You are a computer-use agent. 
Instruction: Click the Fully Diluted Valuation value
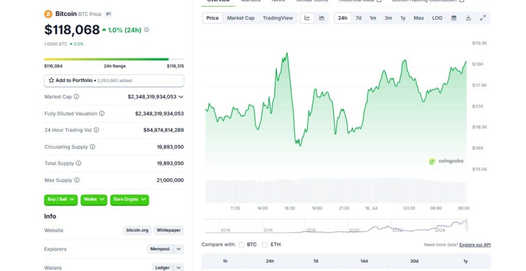click(x=159, y=114)
